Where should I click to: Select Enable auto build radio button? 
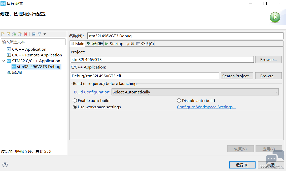(x=75, y=100)
